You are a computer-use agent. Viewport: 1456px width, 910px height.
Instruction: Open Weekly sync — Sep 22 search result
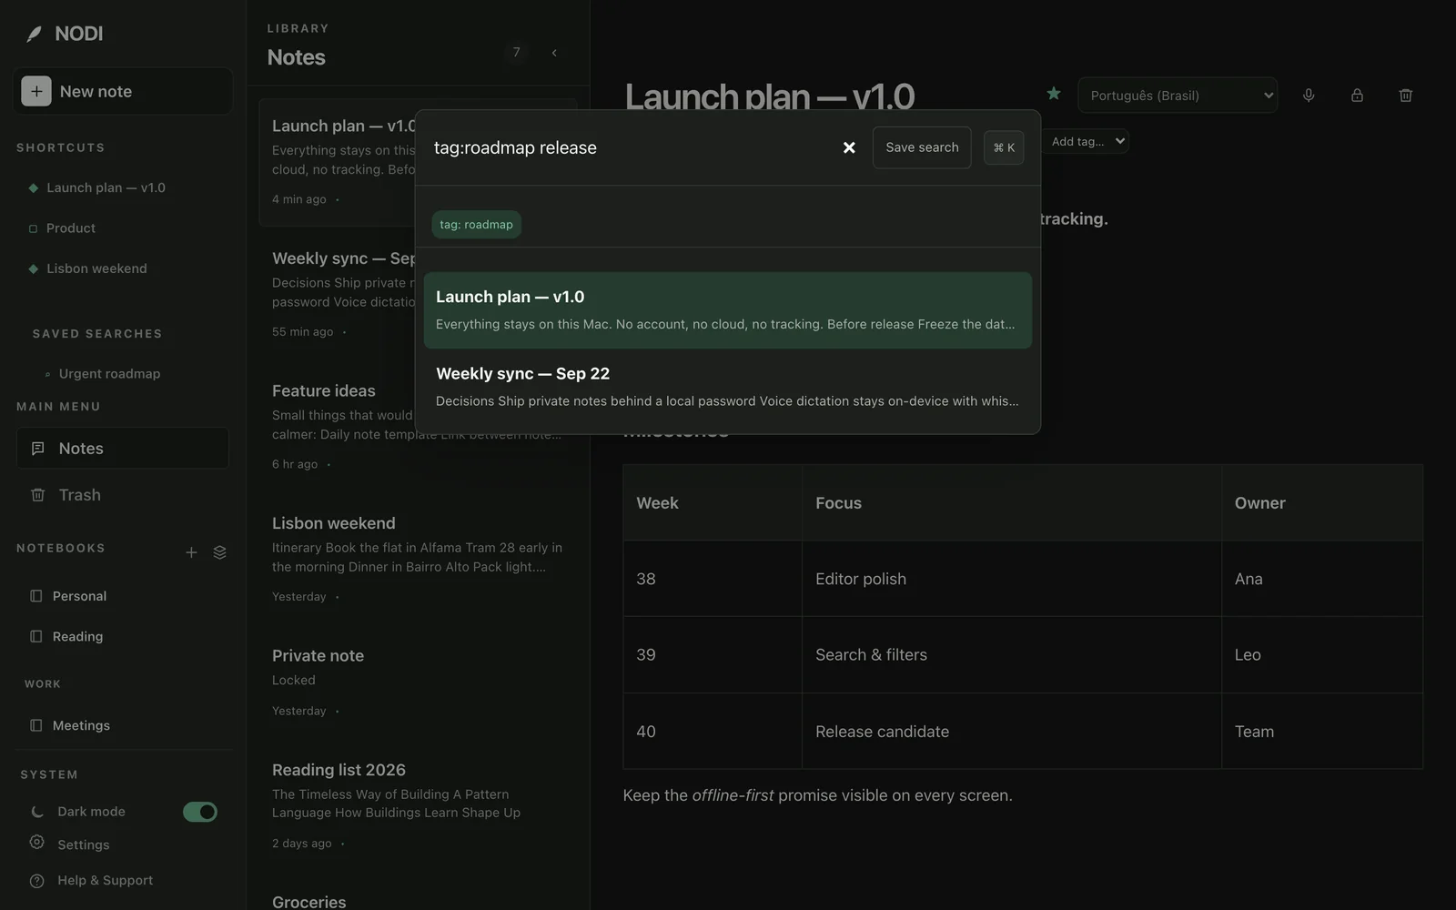pos(727,387)
